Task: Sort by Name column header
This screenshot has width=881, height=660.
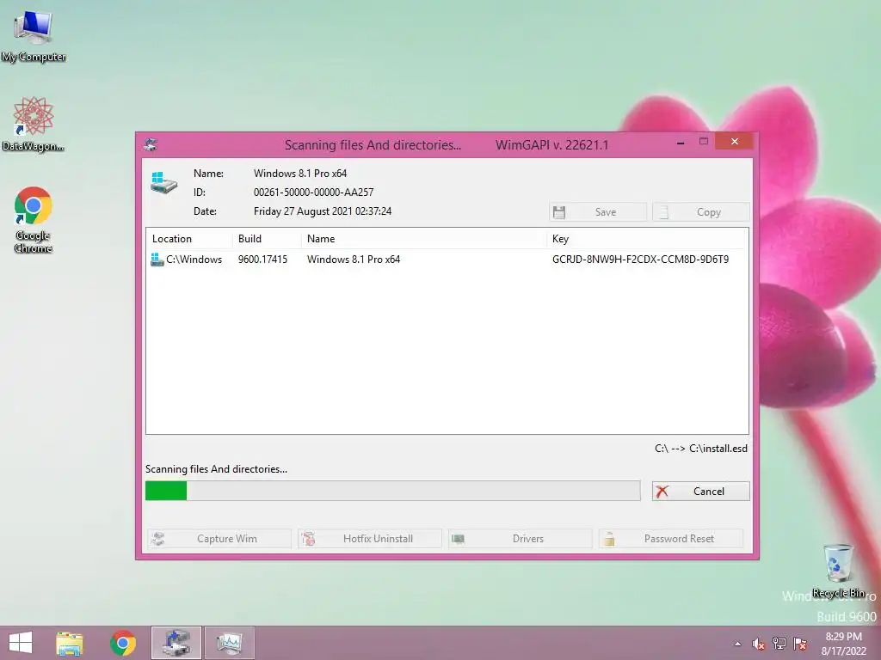Action: (423, 239)
